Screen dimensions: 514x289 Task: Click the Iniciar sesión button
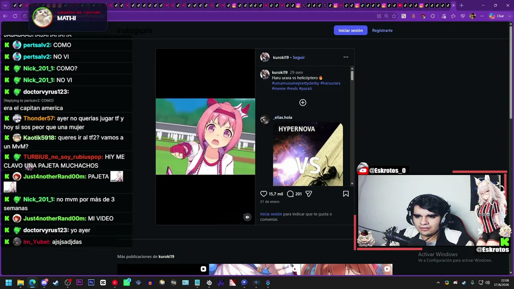(x=351, y=31)
